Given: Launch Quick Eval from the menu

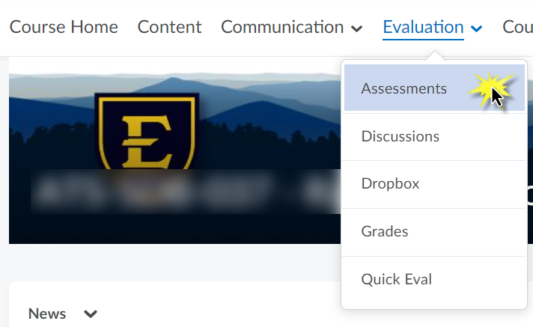Looking at the screenshot, I should click(x=397, y=279).
